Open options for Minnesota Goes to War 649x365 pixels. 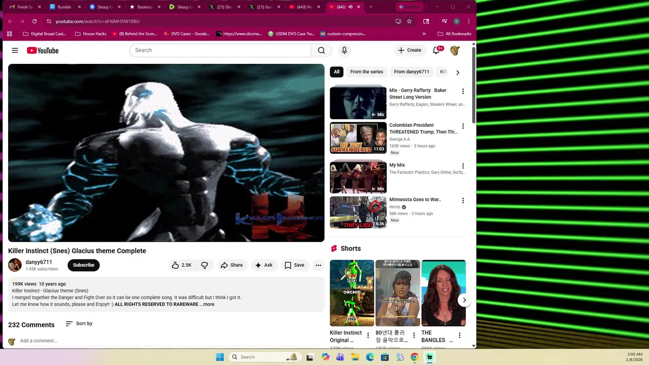462,201
